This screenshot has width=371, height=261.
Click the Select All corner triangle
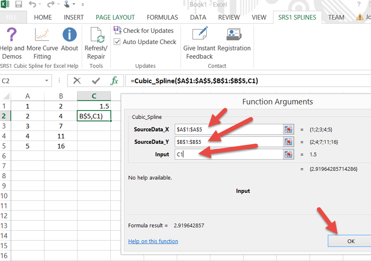(6, 96)
